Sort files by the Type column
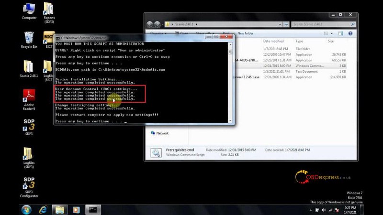The height and width of the screenshot is (215, 383). [x=299, y=41]
